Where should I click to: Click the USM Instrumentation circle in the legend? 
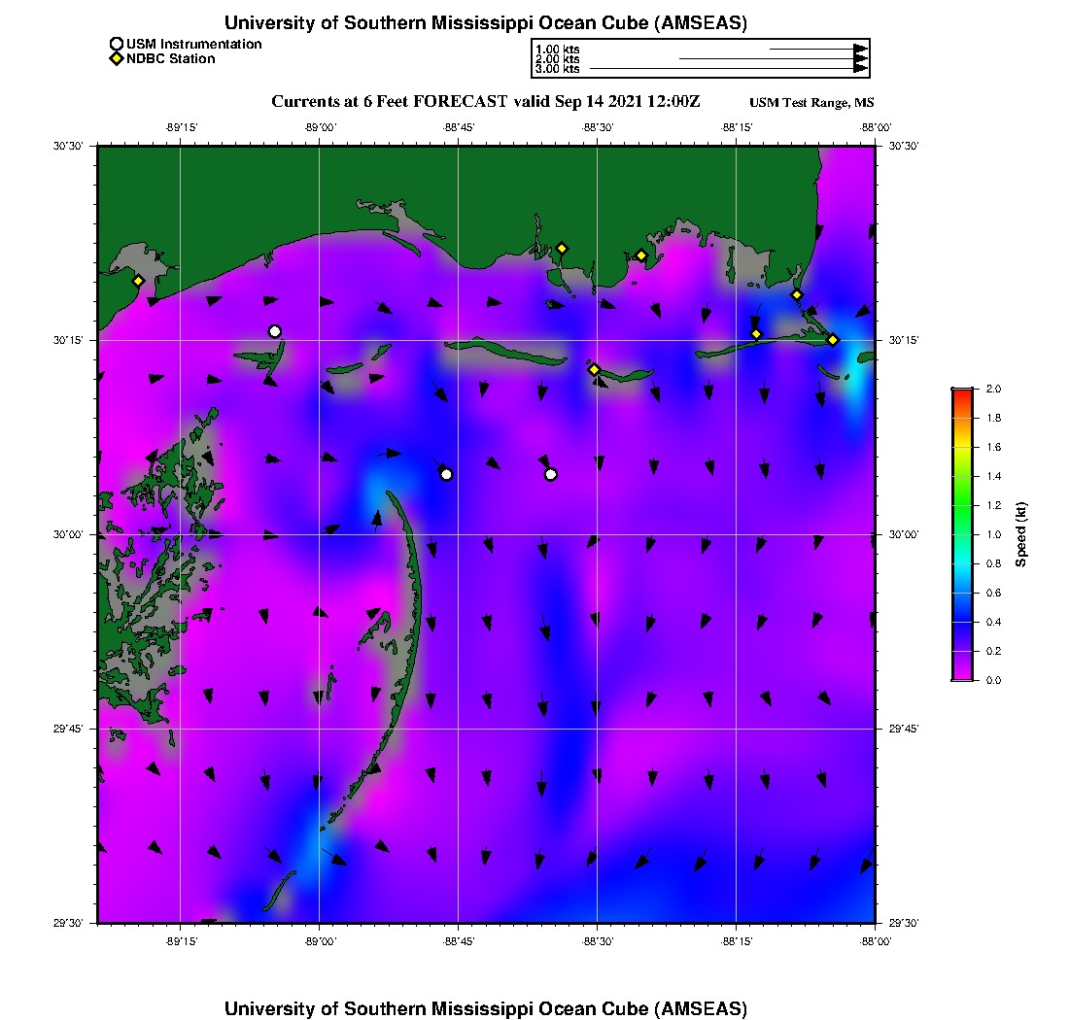coord(117,44)
